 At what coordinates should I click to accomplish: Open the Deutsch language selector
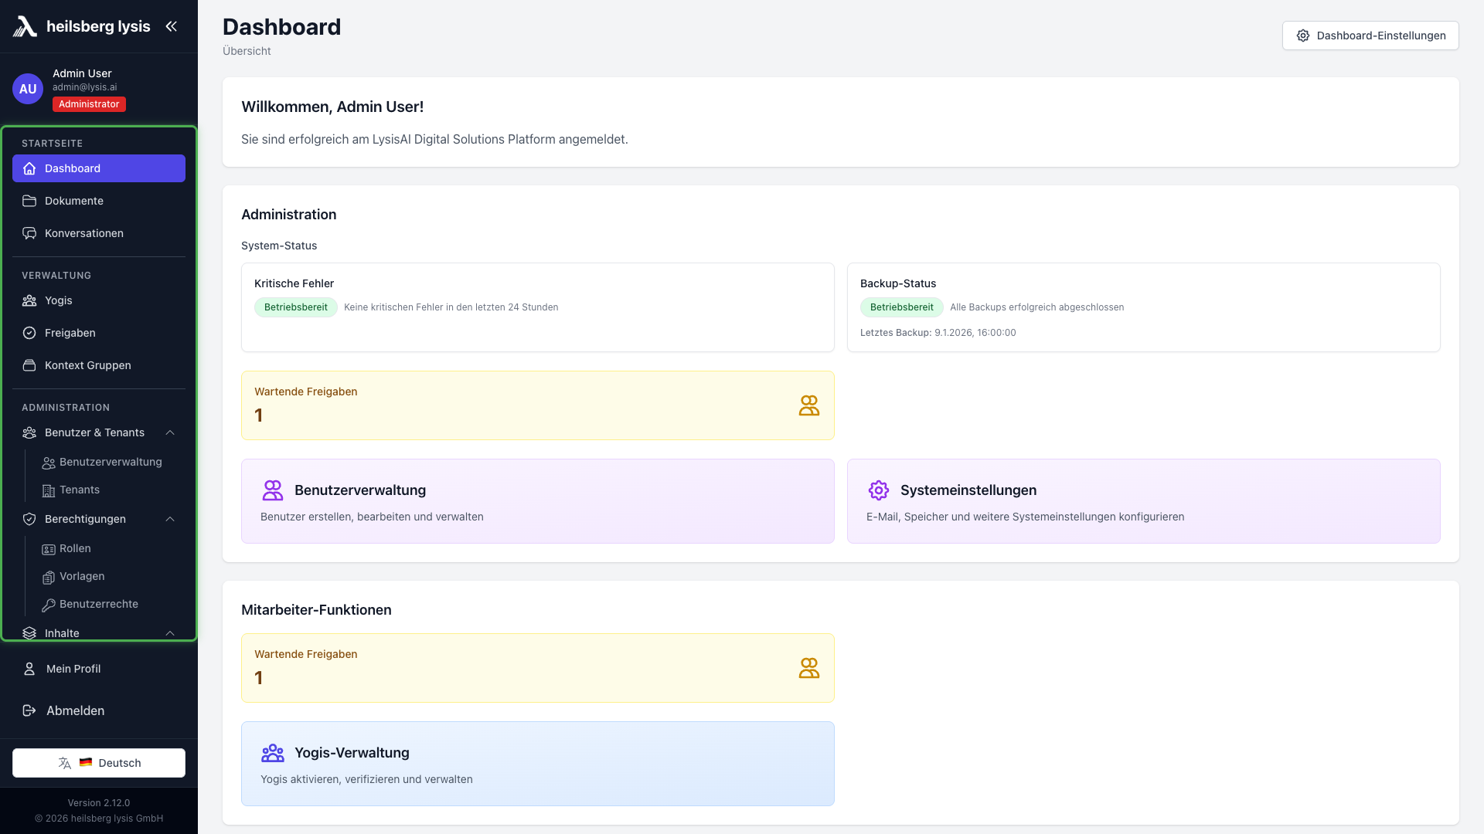click(98, 762)
